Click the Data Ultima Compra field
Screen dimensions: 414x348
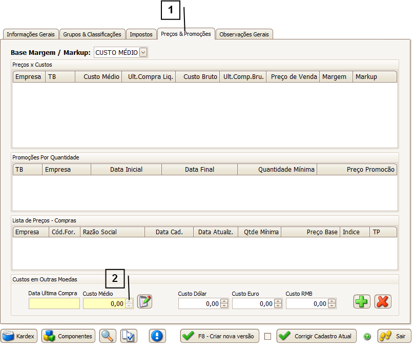tap(54, 303)
